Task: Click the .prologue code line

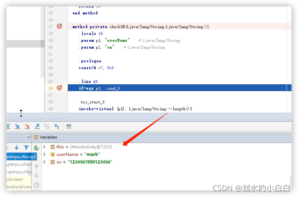Action: 90,61
